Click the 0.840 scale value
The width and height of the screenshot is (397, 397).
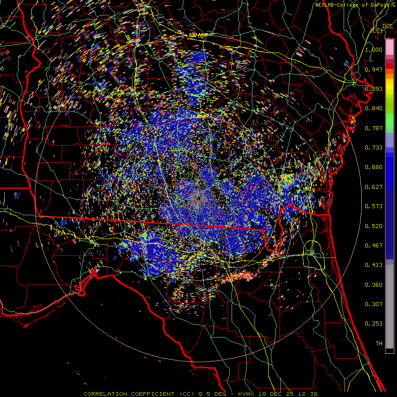tap(374, 109)
